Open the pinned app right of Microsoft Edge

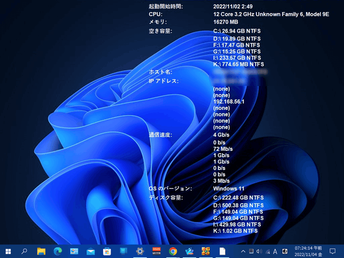click(74, 251)
